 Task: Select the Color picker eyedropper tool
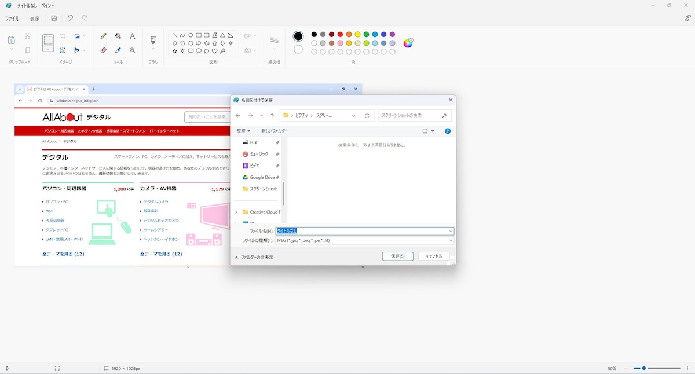118,50
